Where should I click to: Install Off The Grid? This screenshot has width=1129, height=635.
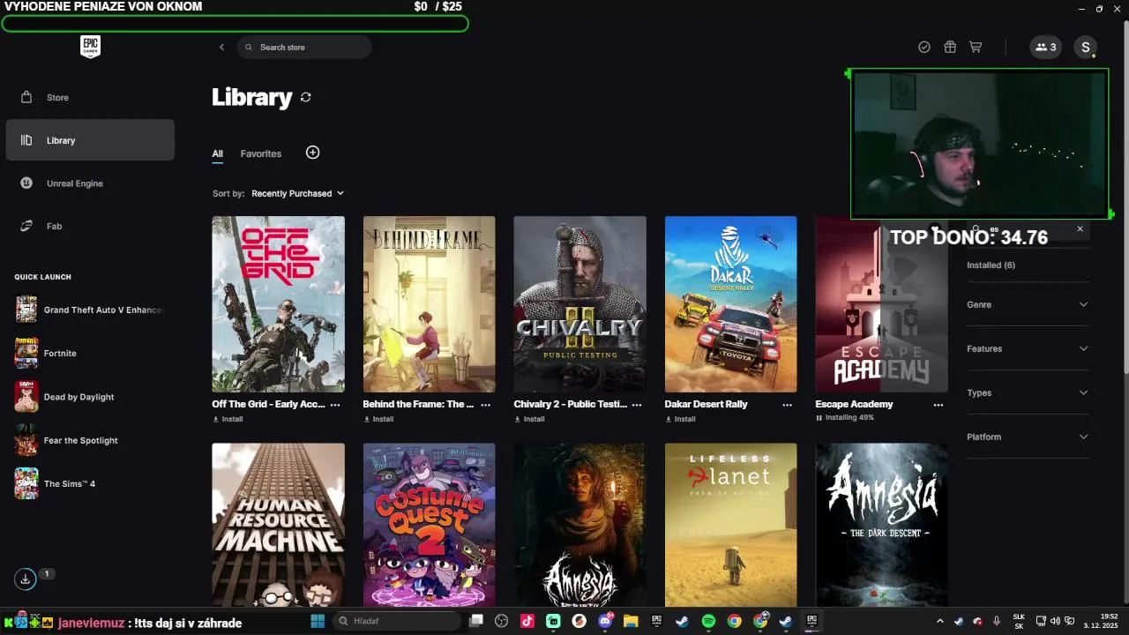click(x=228, y=419)
